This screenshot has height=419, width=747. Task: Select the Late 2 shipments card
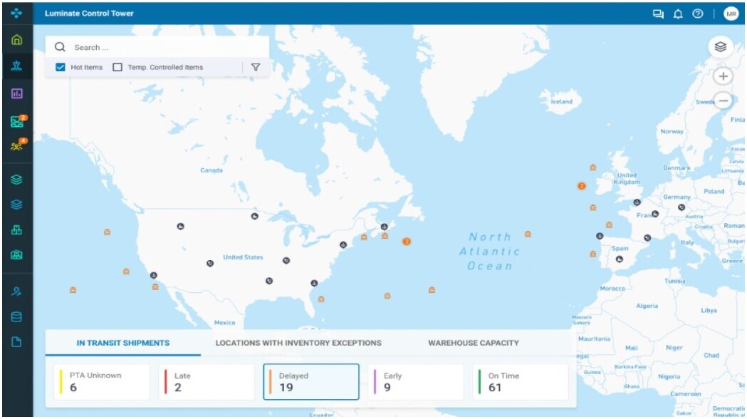[x=207, y=382]
